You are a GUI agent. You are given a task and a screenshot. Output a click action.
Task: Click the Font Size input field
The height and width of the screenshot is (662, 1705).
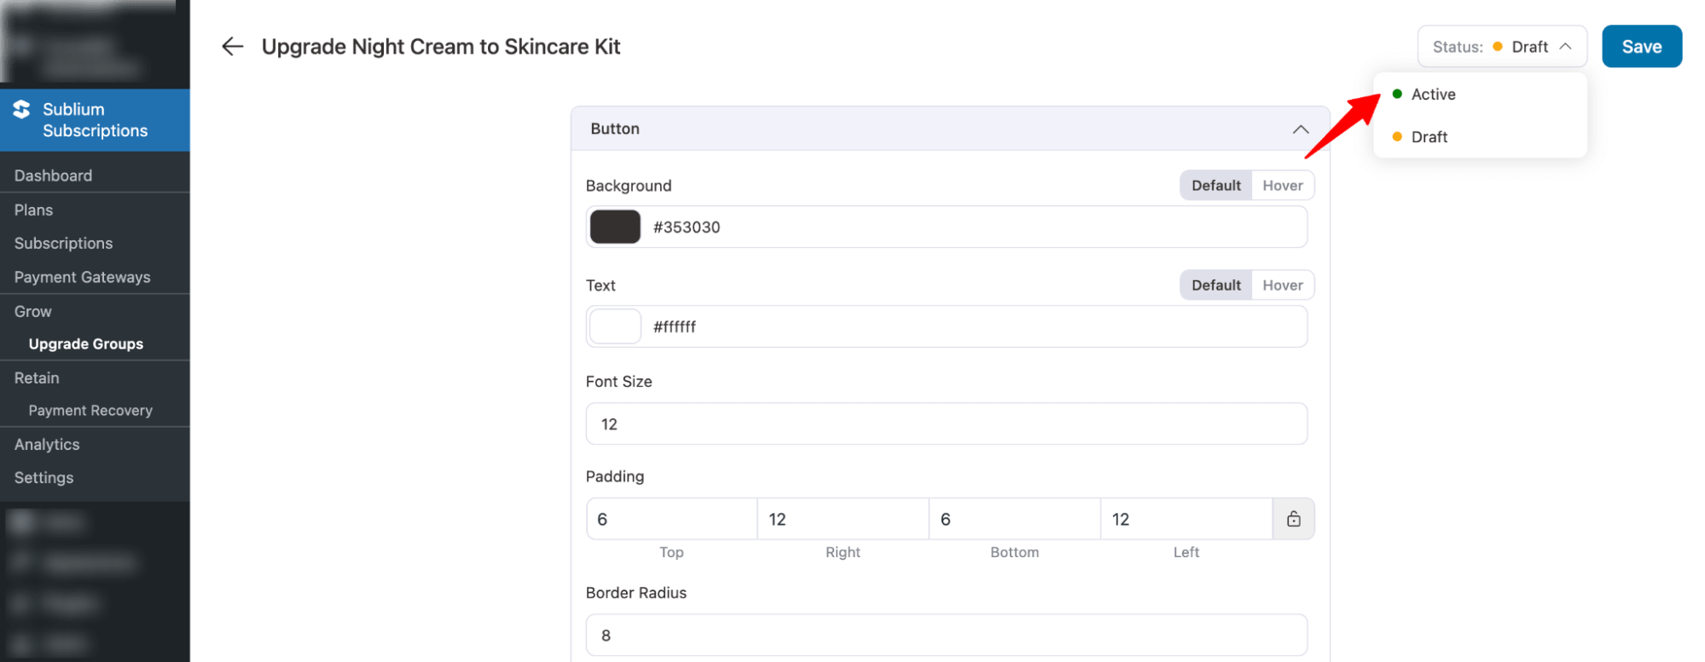[945, 424]
